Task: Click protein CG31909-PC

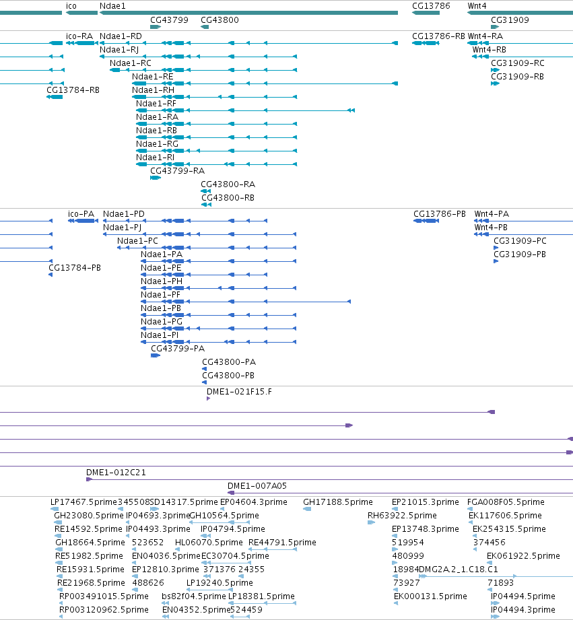Action: click(x=496, y=248)
